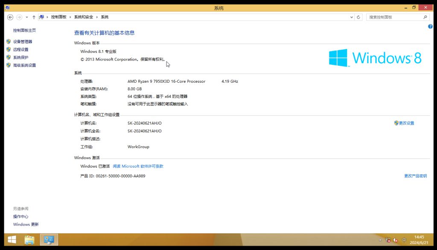Open recent locations dropdown arrow
This screenshot has height=250, width=437.
tap(26, 17)
